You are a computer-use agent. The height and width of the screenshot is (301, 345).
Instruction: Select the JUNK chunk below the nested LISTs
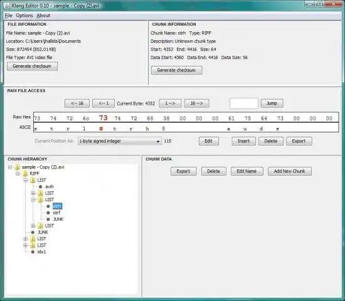[x=43, y=232]
